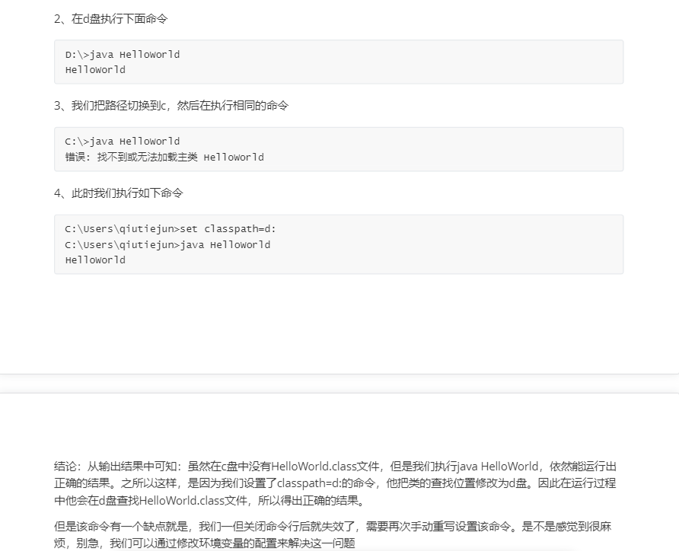Select the heading "4、此时我们执行如下命令"
The image size is (679, 551).
[x=119, y=193]
